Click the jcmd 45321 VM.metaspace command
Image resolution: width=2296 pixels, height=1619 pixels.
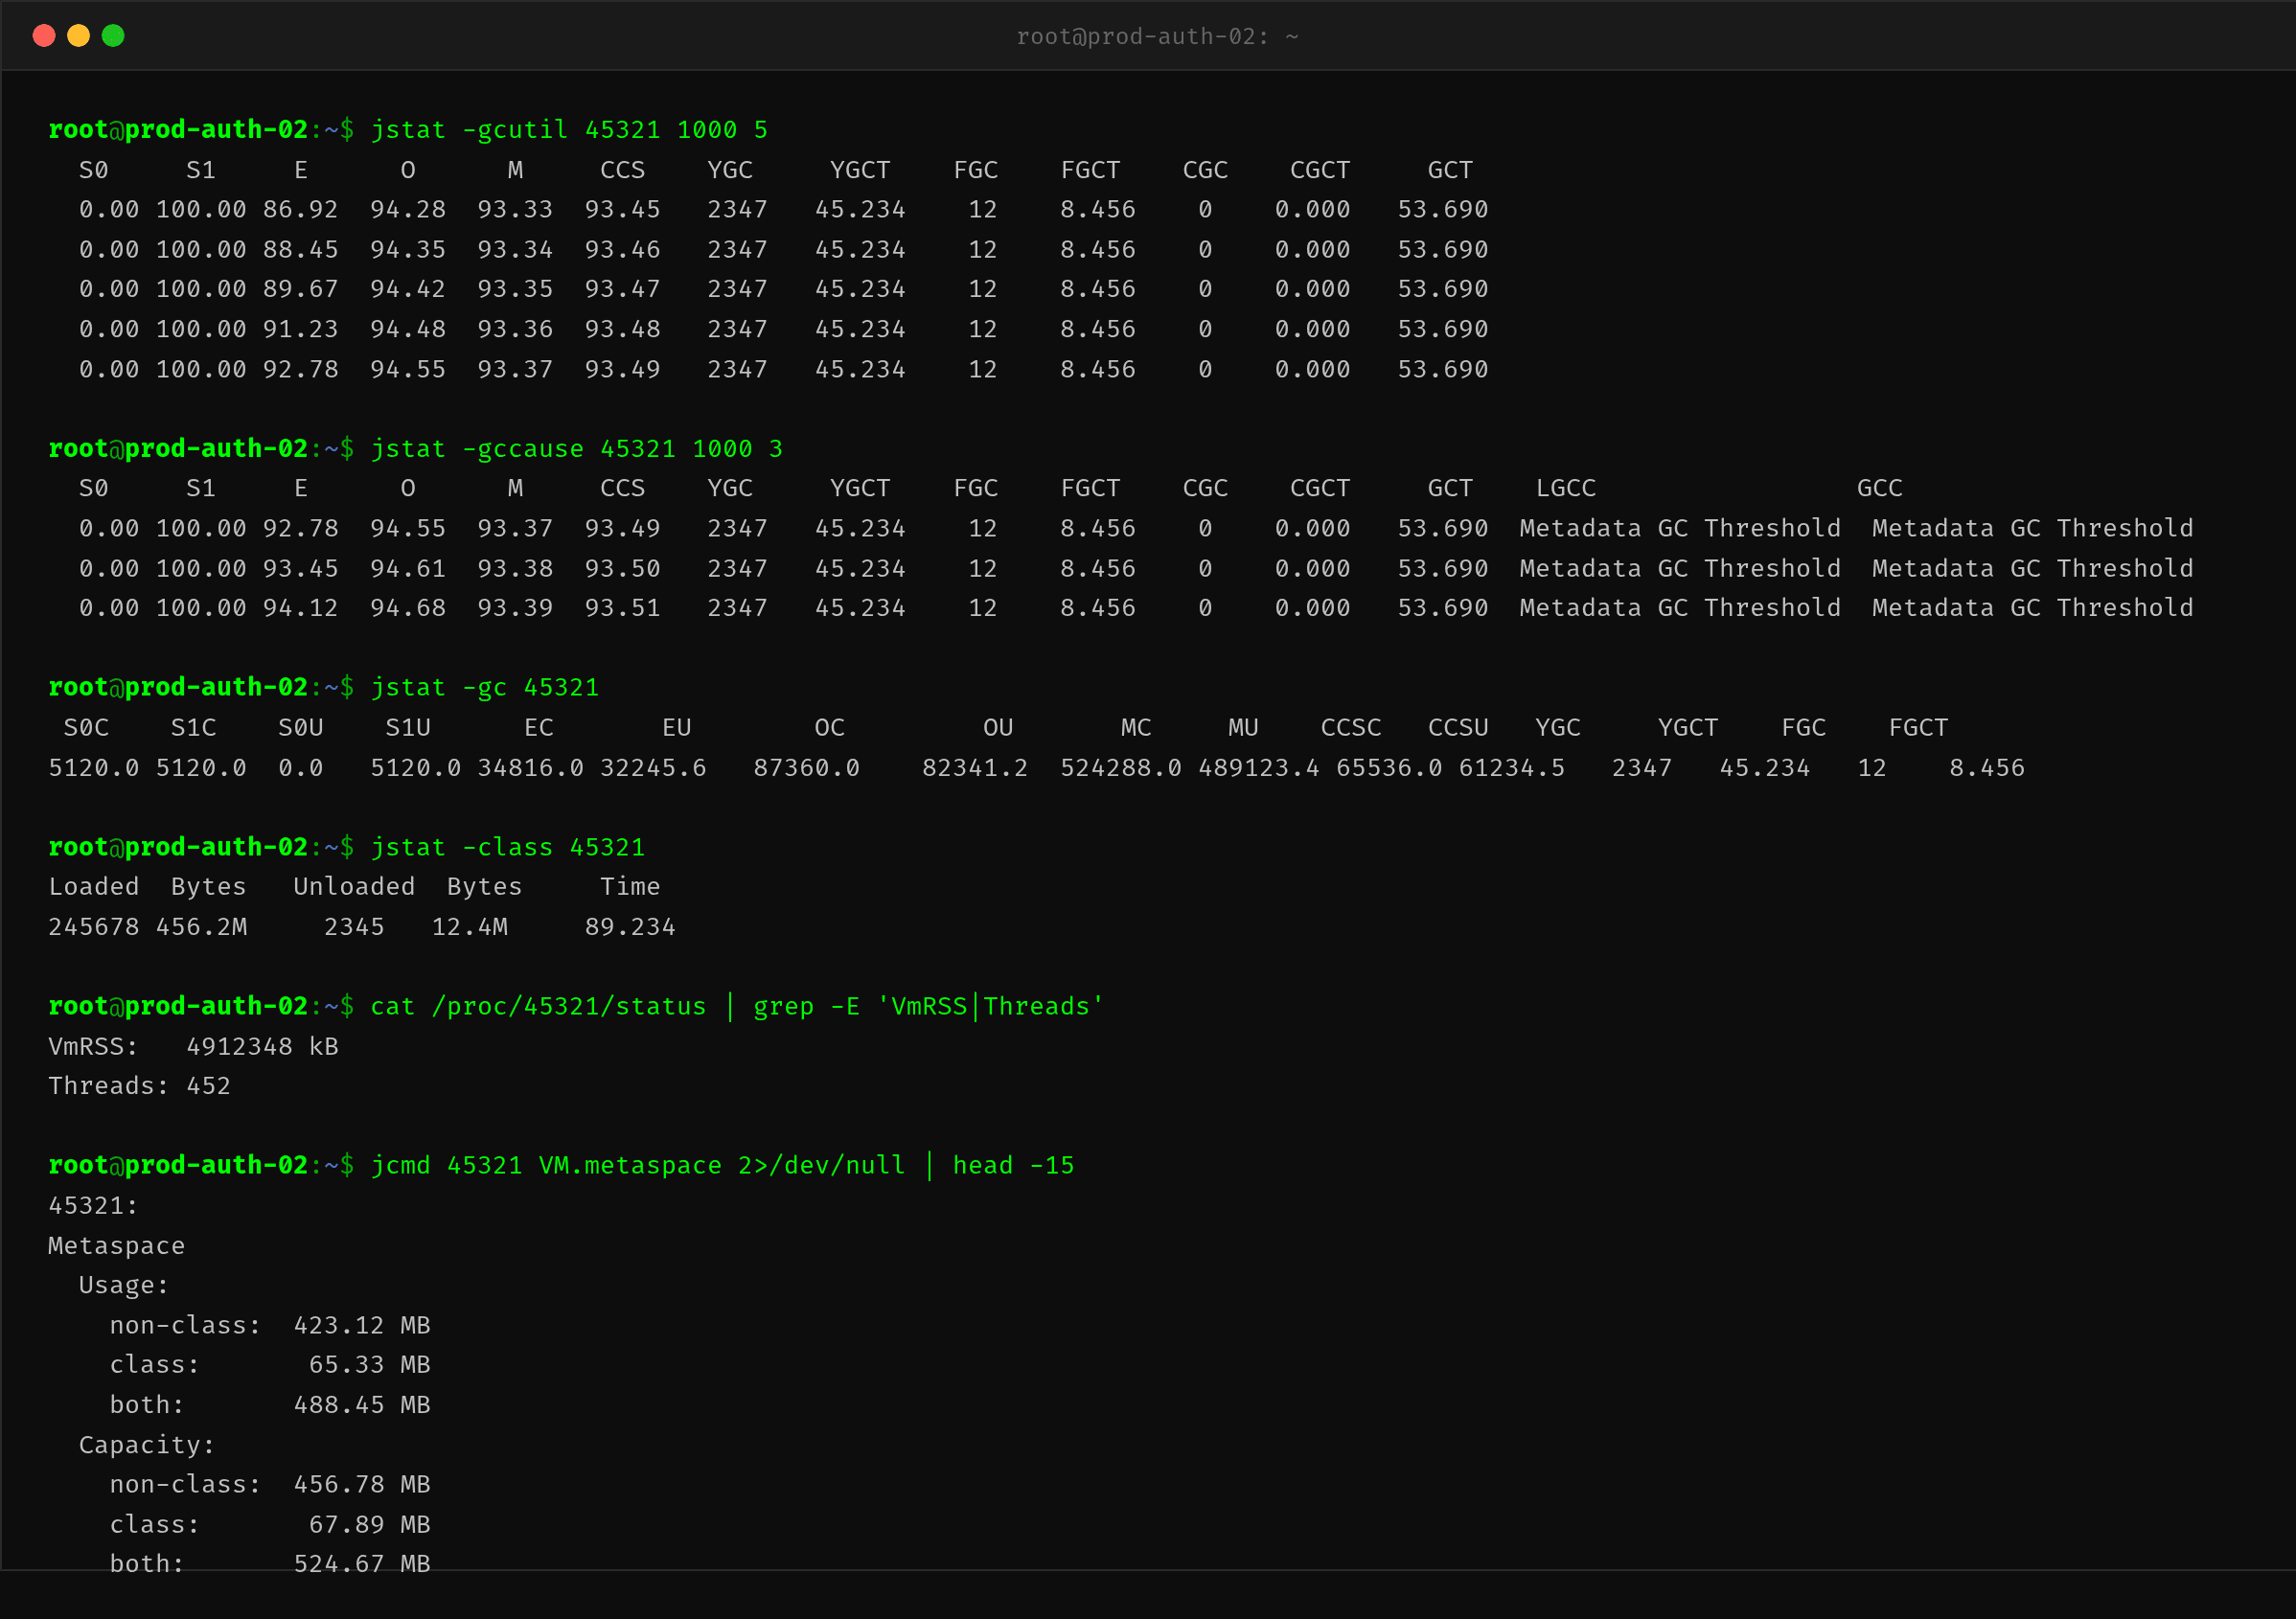[722, 1166]
